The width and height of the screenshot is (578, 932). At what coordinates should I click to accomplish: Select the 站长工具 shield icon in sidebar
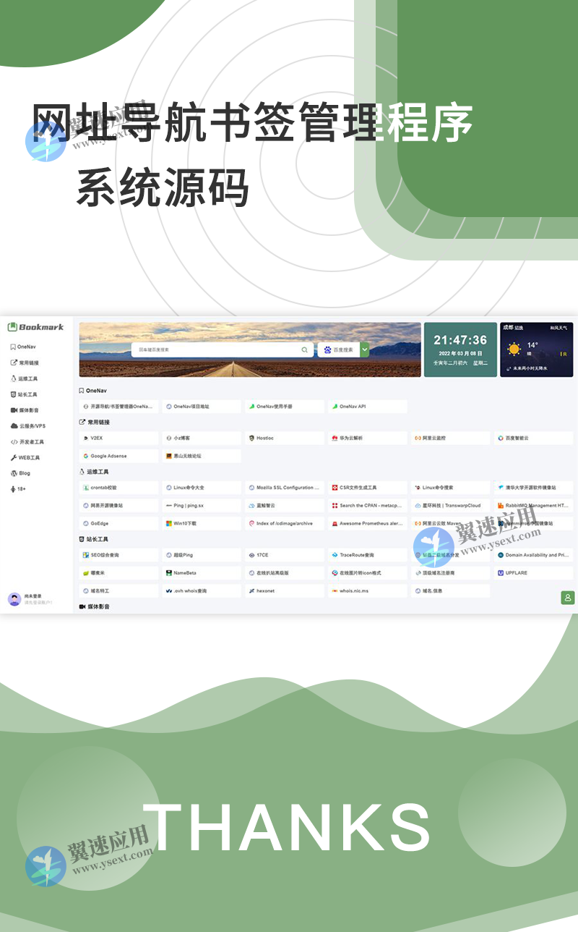pyautogui.click(x=13, y=394)
